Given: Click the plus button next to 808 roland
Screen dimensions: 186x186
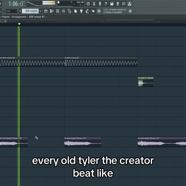Looking at the screenshot, I should (x=40, y=11).
